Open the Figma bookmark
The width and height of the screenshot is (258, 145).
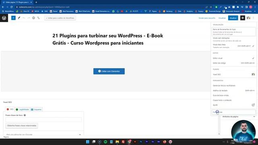[153, 11]
